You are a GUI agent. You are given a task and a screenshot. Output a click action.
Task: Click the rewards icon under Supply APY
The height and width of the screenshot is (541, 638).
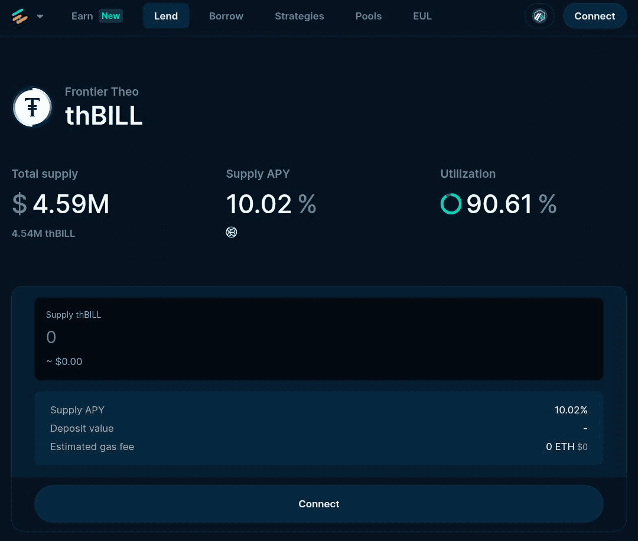[x=232, y=232]
